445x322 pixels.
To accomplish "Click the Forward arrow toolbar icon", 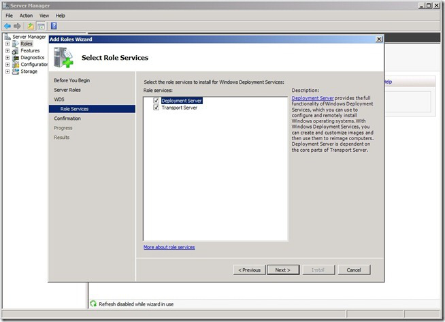I will pyautogui.click(x=17, y=26).
